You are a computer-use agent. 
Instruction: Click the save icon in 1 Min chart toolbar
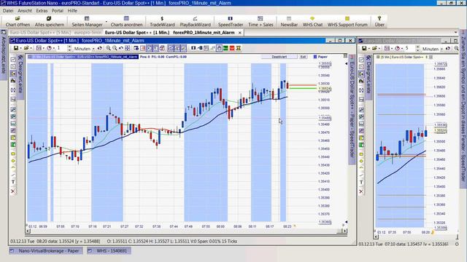pyautogui.click(x=16, y=48)
